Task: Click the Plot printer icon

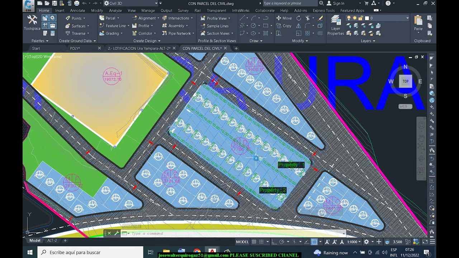Action: coord(77,3)
